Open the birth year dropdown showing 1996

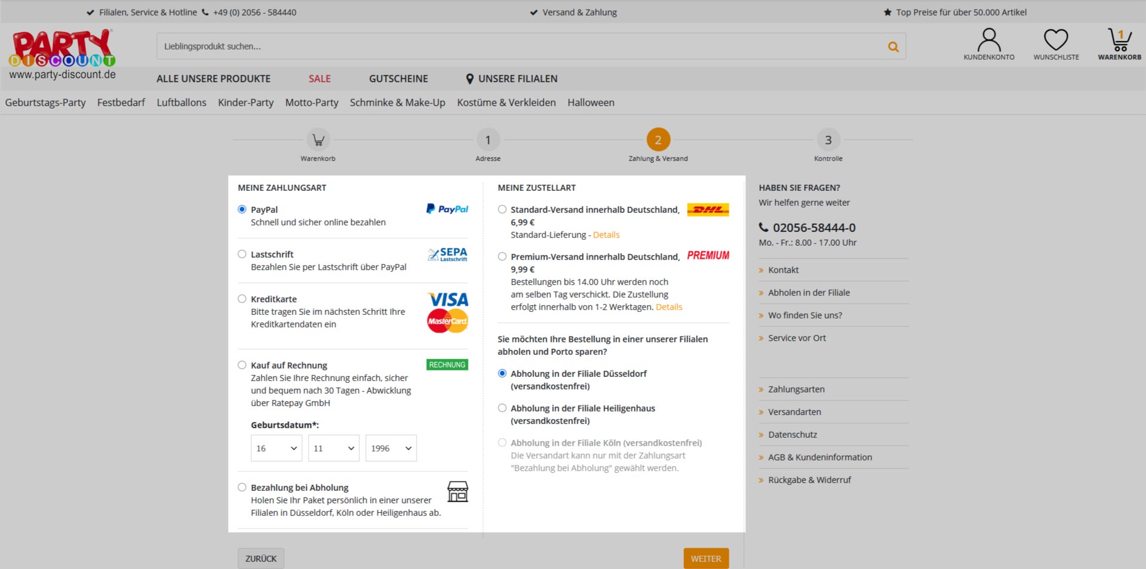(391, 448)
